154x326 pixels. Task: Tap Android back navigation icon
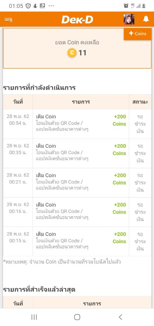click(120, 317)
